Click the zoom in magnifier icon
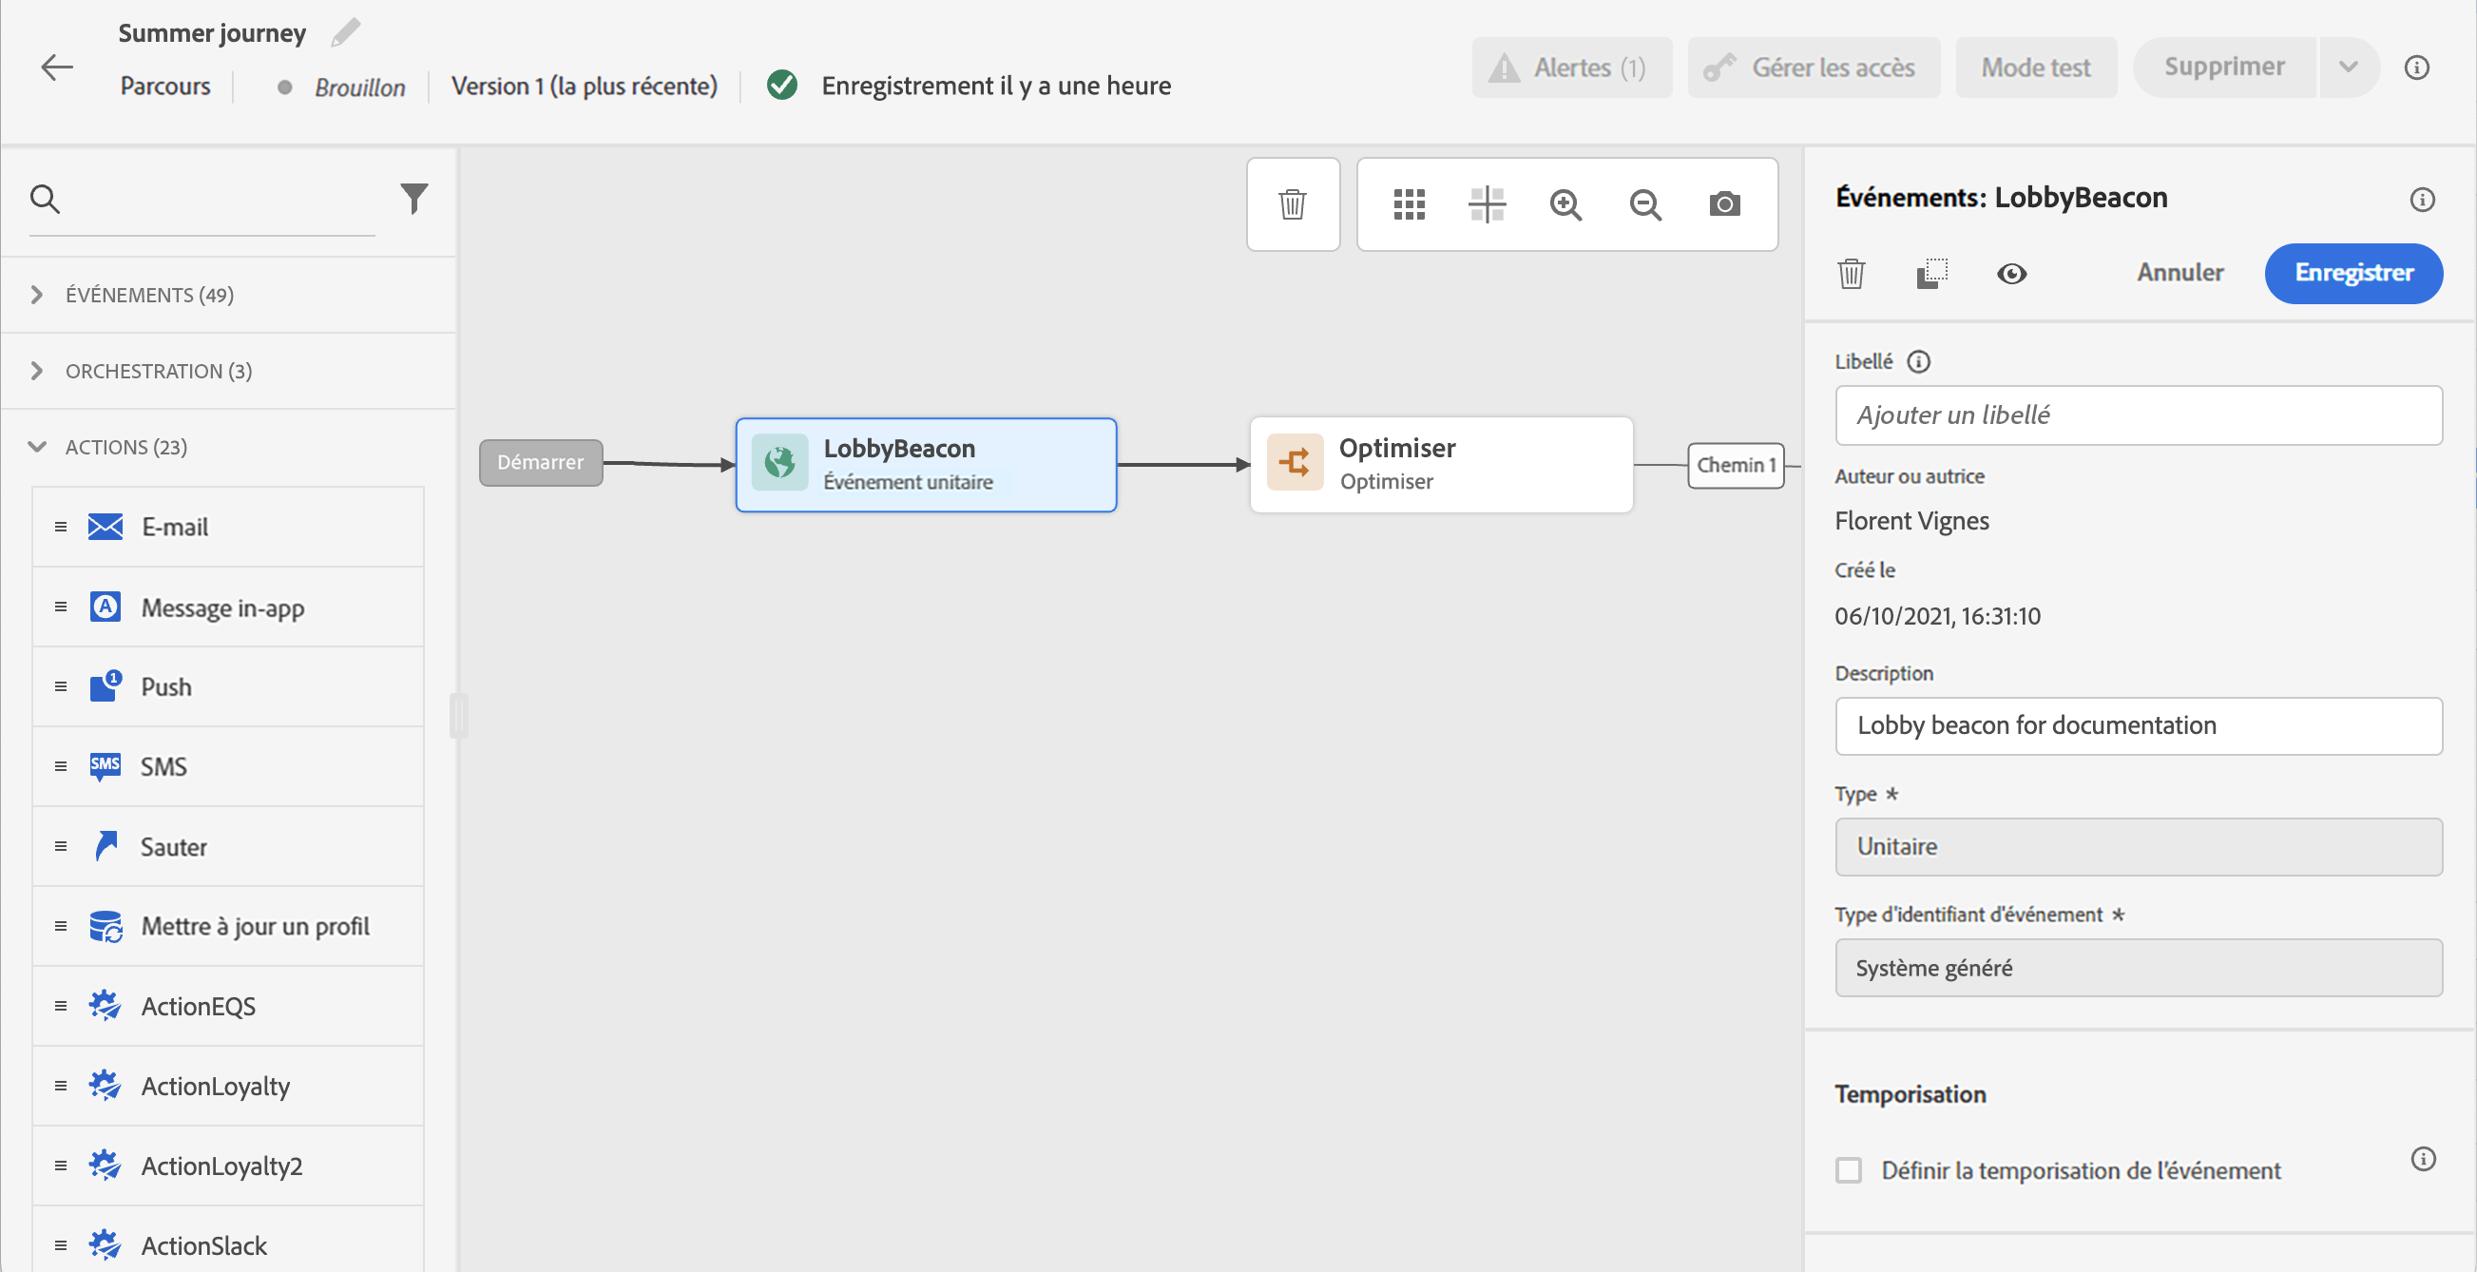 point(1565,203)
